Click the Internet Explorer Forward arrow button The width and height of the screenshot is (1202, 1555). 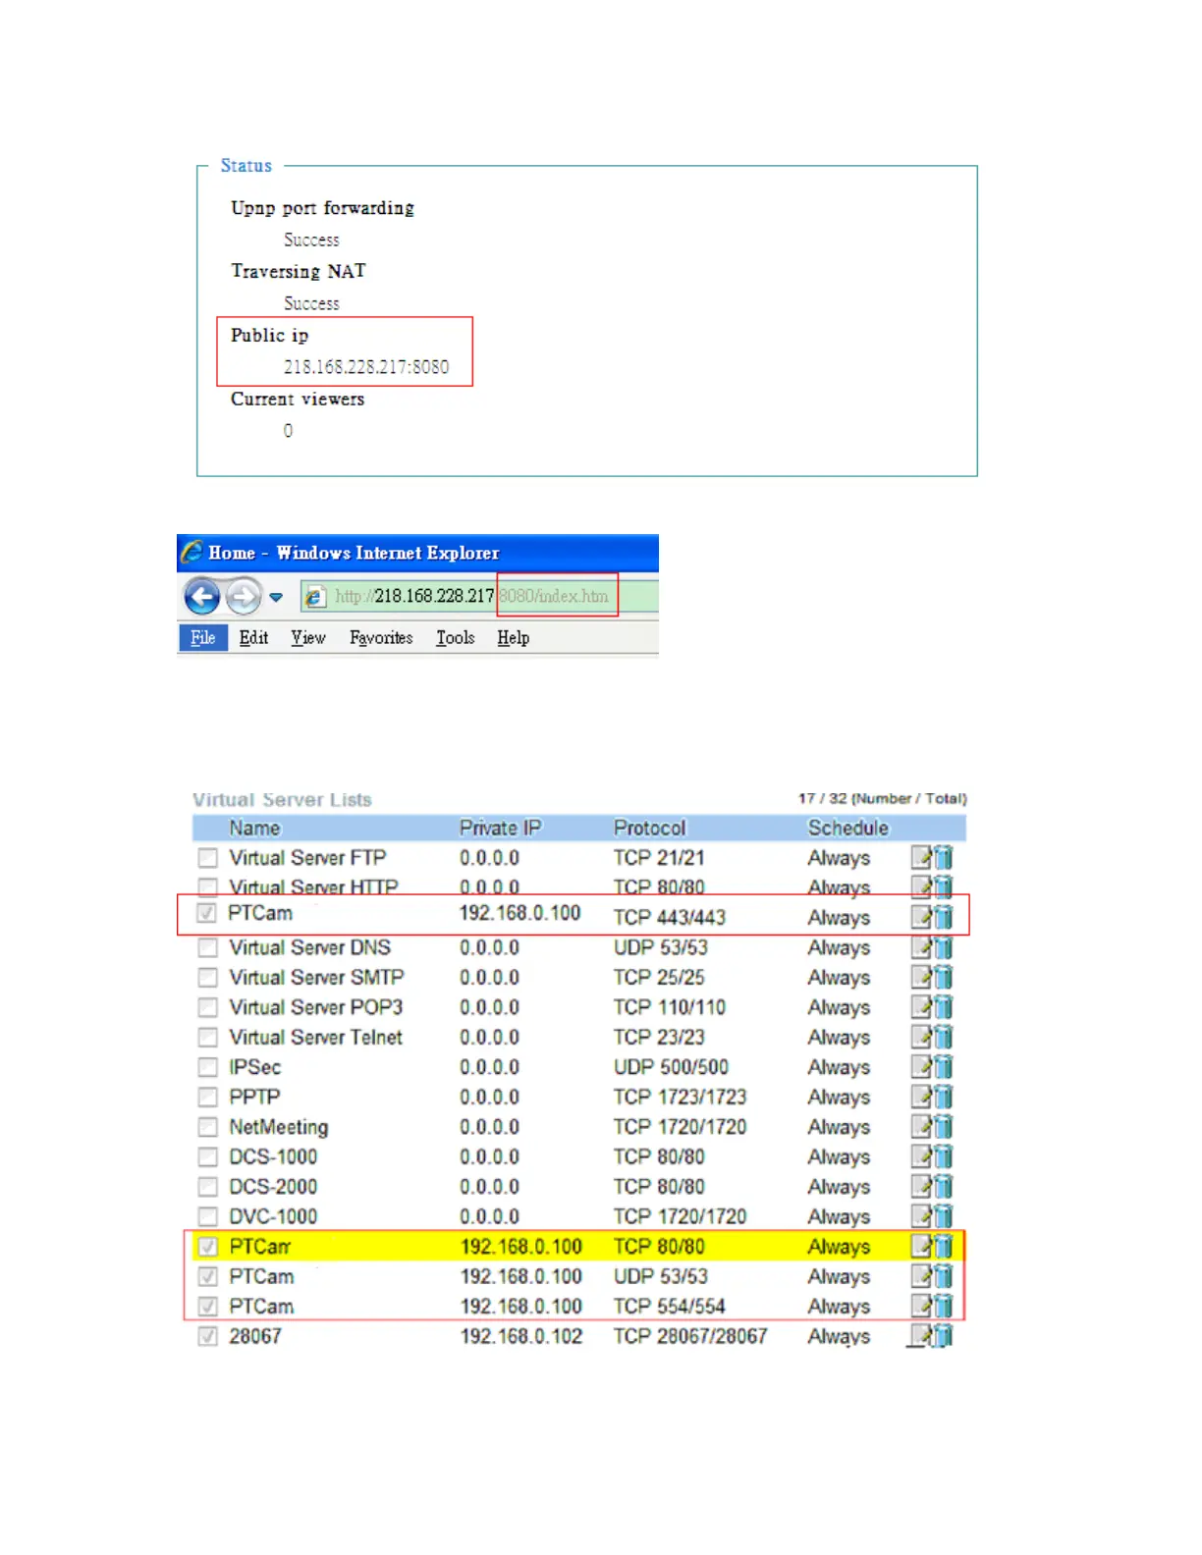click(243, 596)
